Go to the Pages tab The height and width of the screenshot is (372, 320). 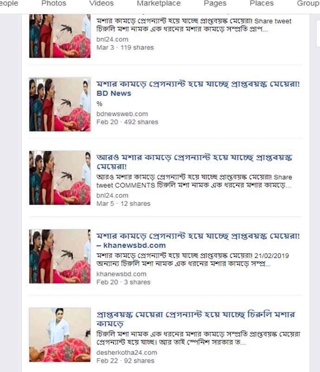pos(215,3)
